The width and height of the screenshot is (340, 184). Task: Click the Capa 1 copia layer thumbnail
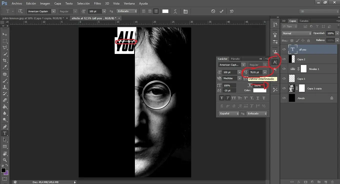click(x=292, y=88)
